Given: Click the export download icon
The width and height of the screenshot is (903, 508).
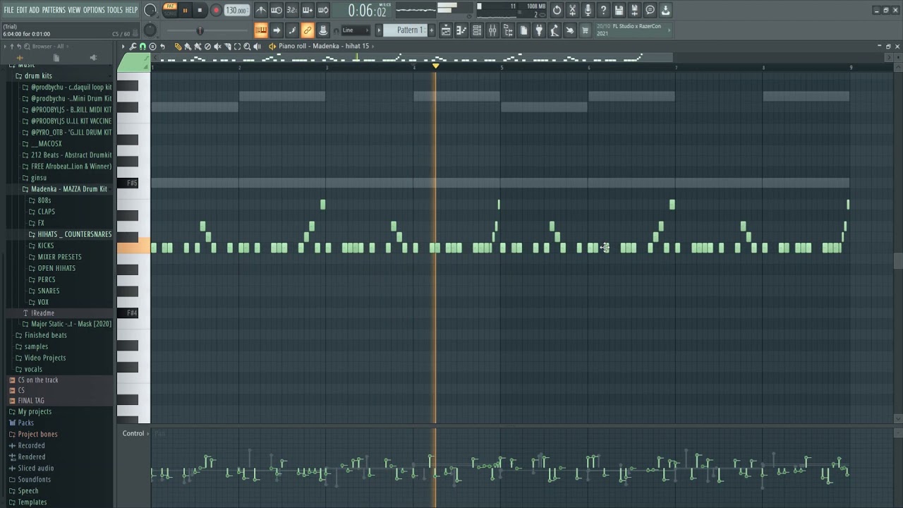Looking at the screenshot, I should pos(665,10).
